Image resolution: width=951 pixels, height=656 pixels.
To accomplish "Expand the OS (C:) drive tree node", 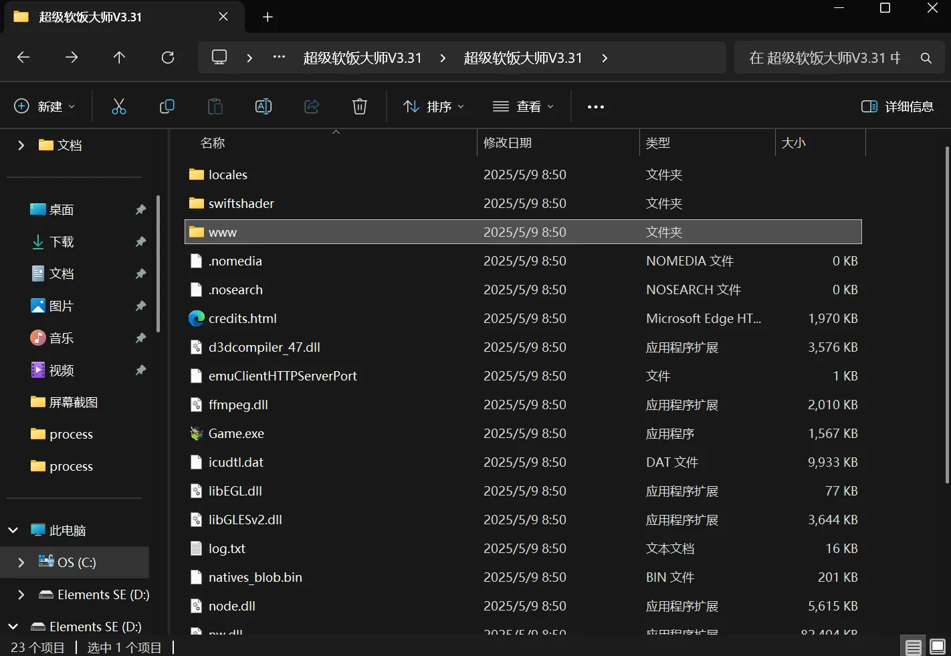I will [21, 562].
